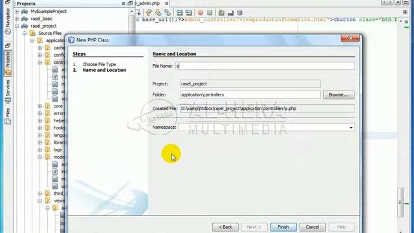Click into the File Name text field
414x233 pixels.
(265, 66)
